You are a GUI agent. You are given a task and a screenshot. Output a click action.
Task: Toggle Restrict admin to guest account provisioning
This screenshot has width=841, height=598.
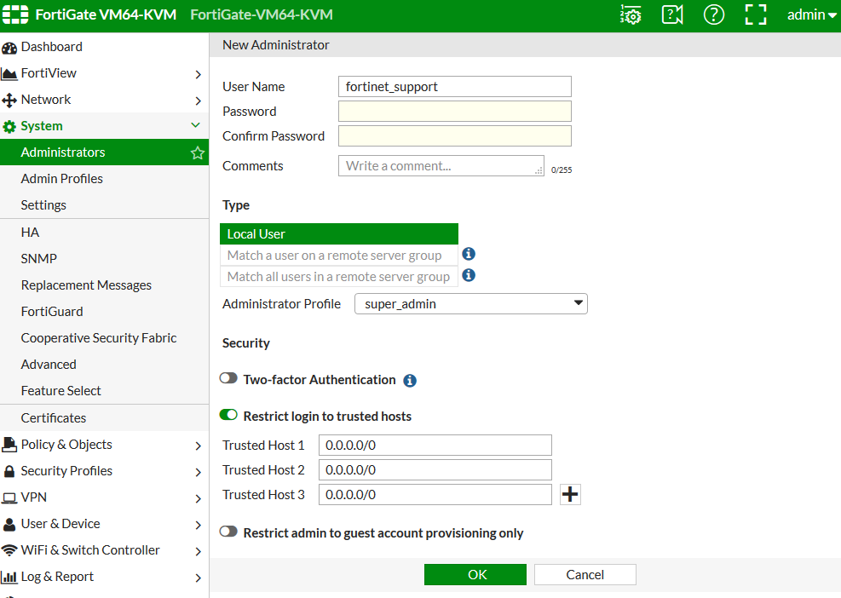click(x=228, y=532)
